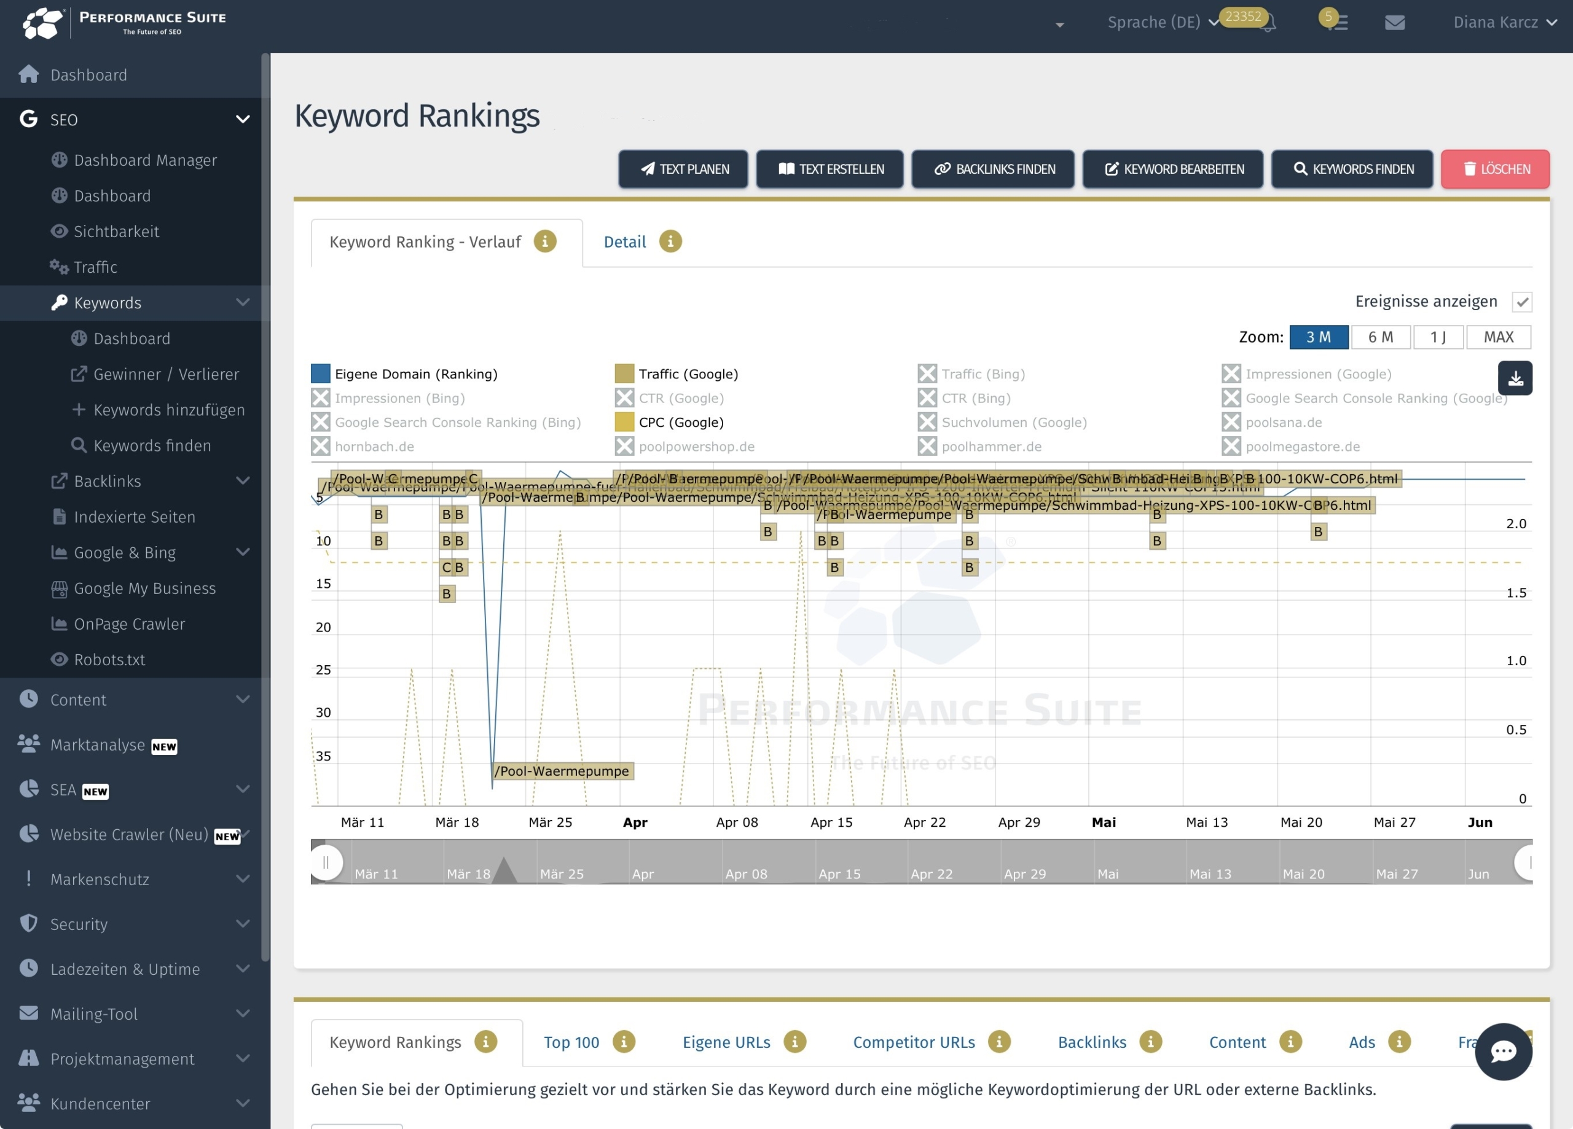Open the Diana Karcz user menu
Image resolution: width=1573 pixels, height=1129 pixels.
(x=1505, y=22)
